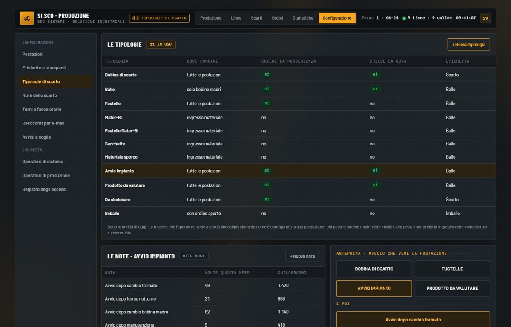Switch to the Produzione tab
The image size is (511, 327).
[211, 18]
